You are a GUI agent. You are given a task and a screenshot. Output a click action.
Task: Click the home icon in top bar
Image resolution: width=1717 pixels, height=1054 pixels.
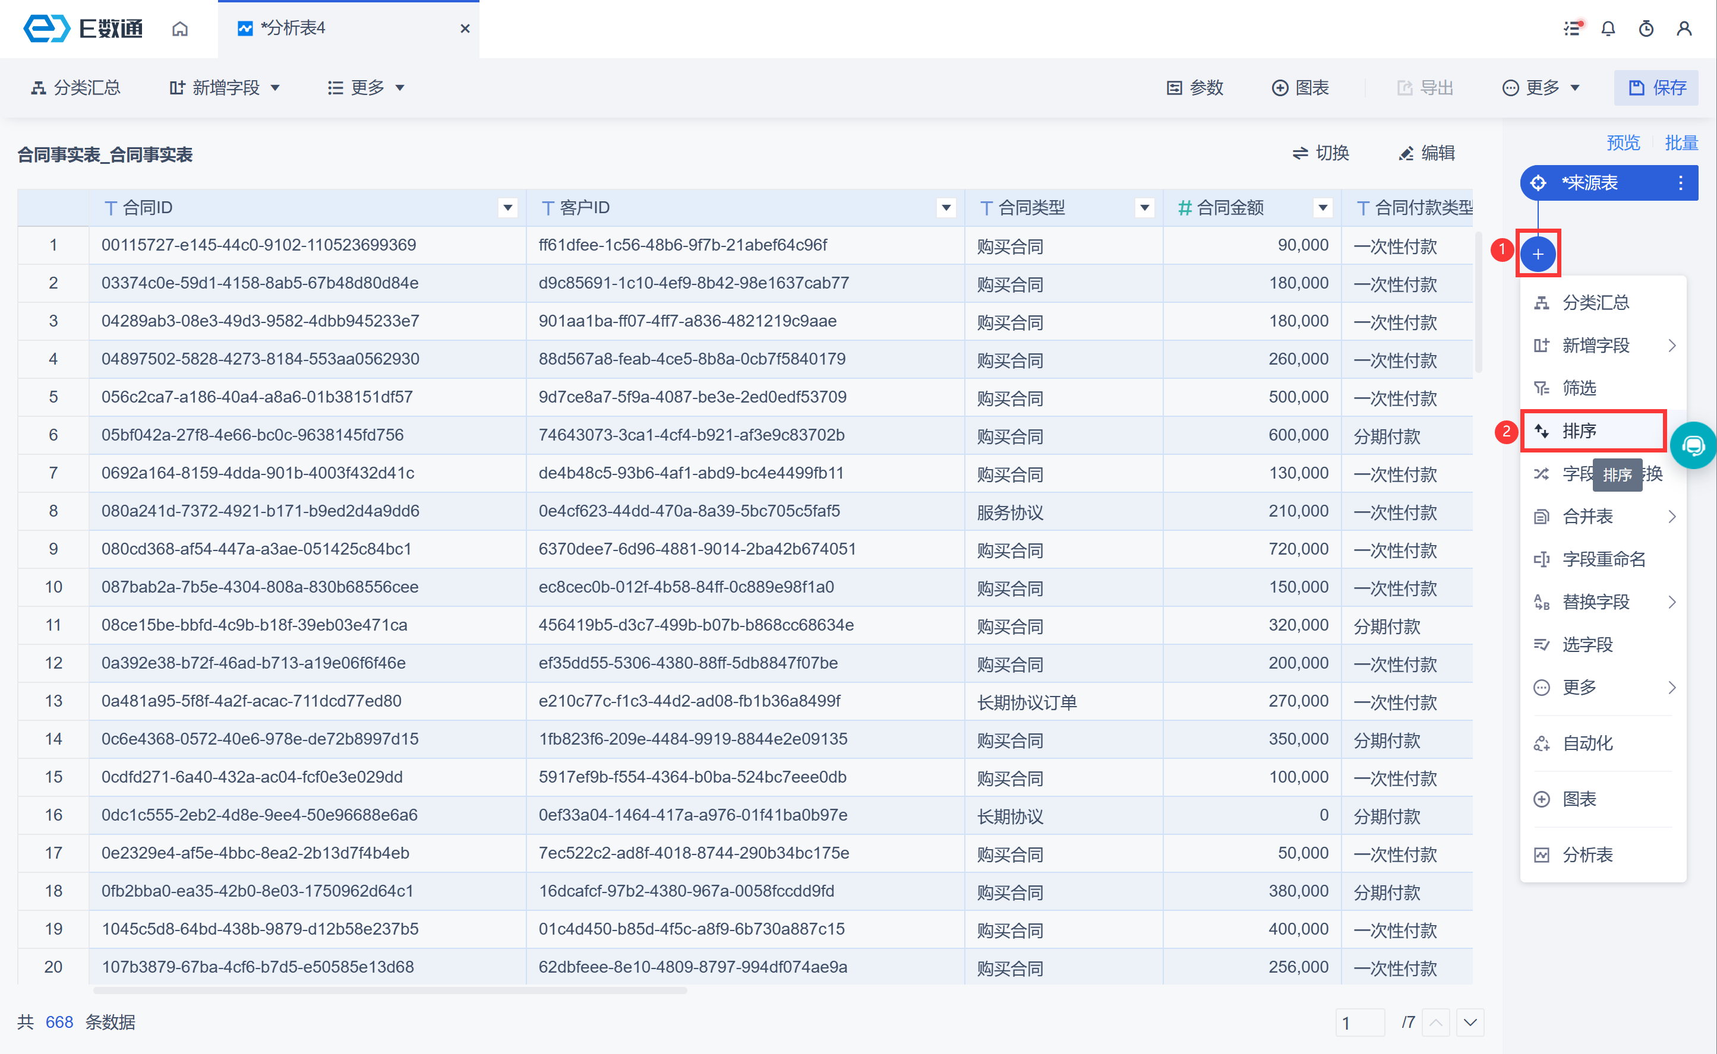180,29
